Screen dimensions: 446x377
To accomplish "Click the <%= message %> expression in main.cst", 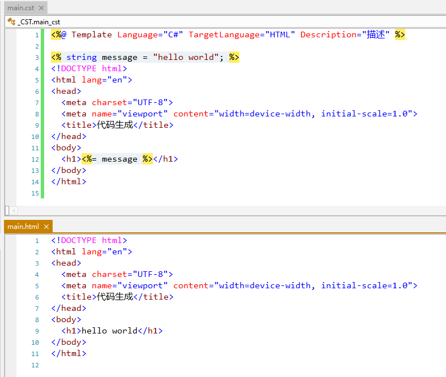I will pos(117,159).
